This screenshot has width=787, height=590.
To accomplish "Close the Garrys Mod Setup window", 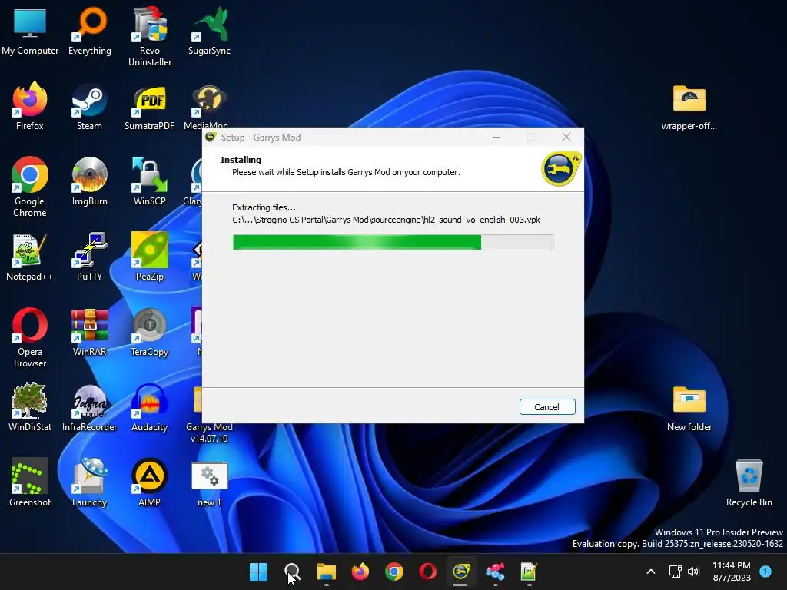I will [566, 137].
